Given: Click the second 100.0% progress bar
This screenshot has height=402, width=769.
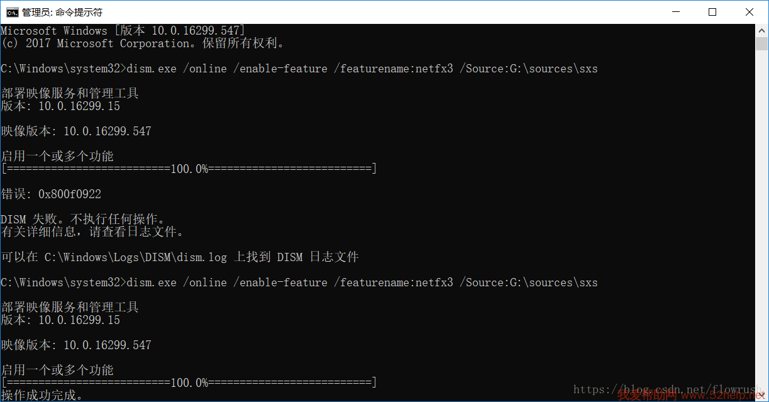Looking at the screenshot, I should pyautogui.click(x=189, y=382).
